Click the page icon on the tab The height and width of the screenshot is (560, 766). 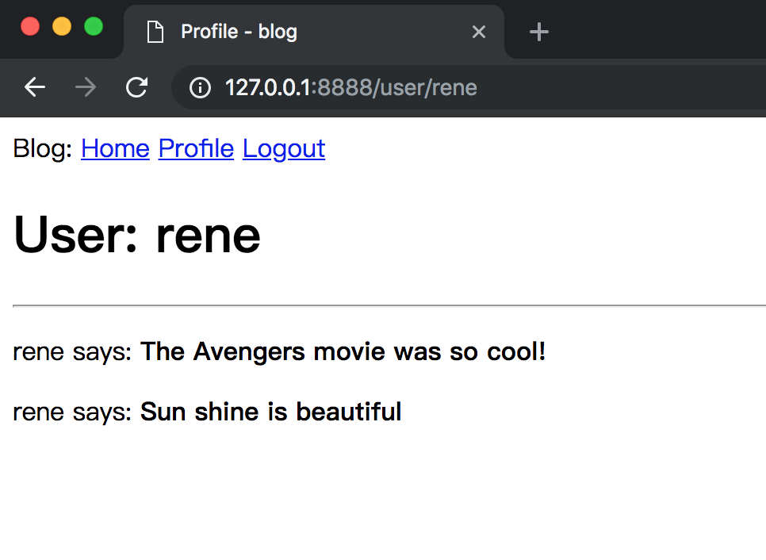click(x=155, y=32)
